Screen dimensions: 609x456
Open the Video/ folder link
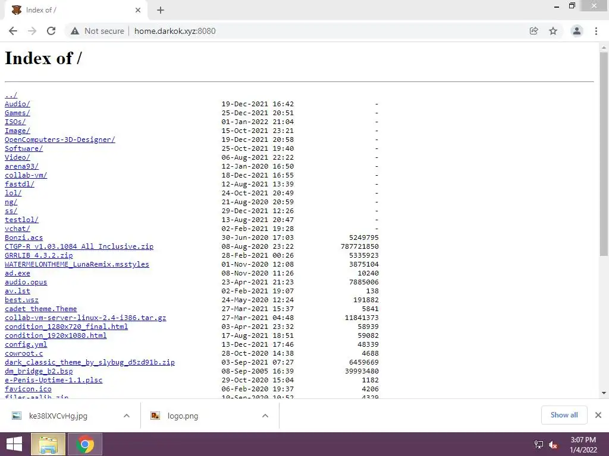[17, 157]
